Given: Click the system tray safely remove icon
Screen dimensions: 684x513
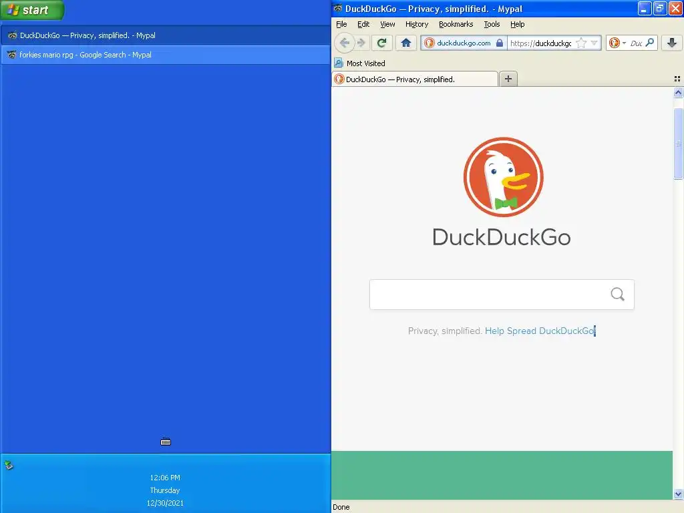Looking at the screenshot, I should coord(9,466).
